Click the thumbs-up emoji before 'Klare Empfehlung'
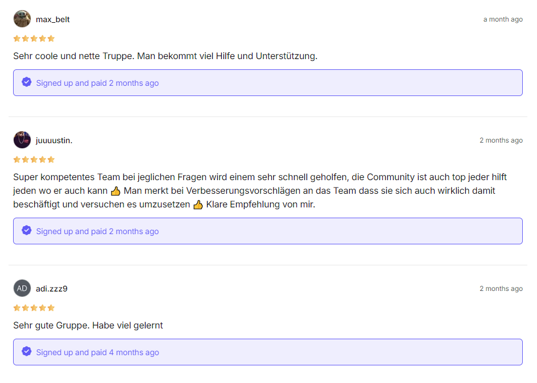This screenshot has width=537, height=383. tap(198, 205)
